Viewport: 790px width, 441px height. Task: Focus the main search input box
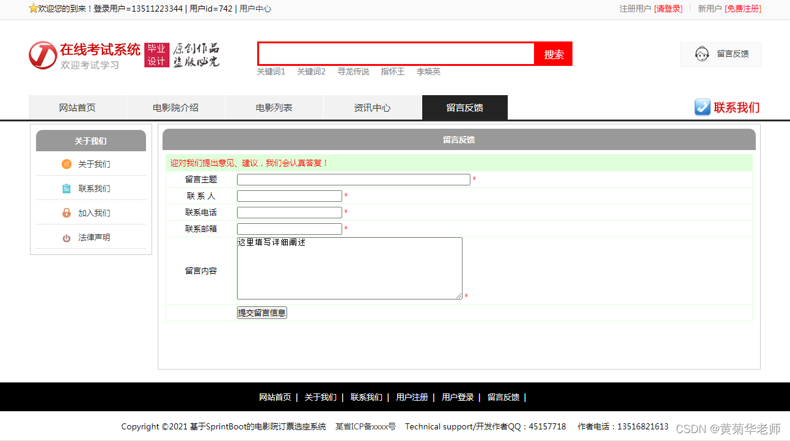397,54
